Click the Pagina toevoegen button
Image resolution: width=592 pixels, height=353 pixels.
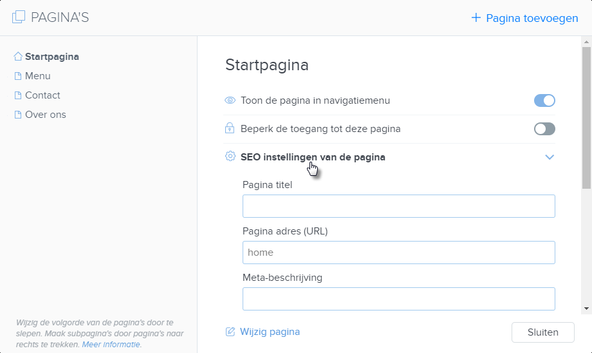tap(524, 18)
